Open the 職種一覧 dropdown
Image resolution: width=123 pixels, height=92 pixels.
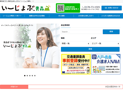75,43
